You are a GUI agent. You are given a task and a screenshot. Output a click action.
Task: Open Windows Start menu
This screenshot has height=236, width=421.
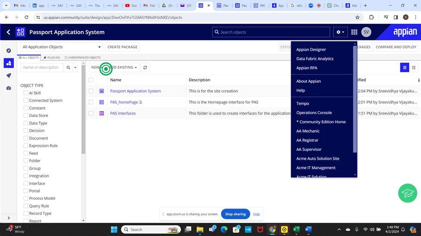(114, 230)
